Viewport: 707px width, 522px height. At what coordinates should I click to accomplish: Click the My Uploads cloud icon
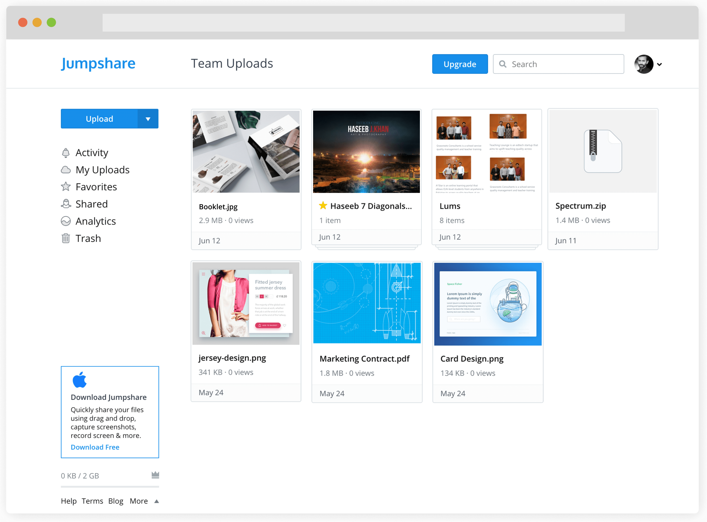pos(66,170)
